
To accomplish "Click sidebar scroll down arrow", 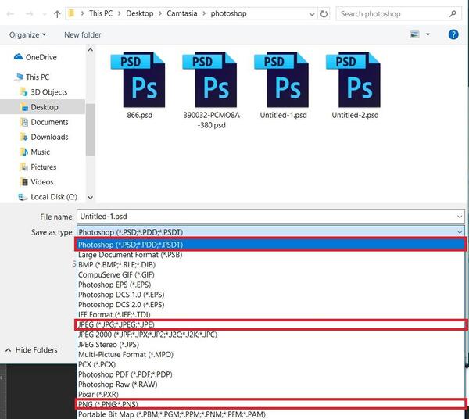I will tap(91, 198).
